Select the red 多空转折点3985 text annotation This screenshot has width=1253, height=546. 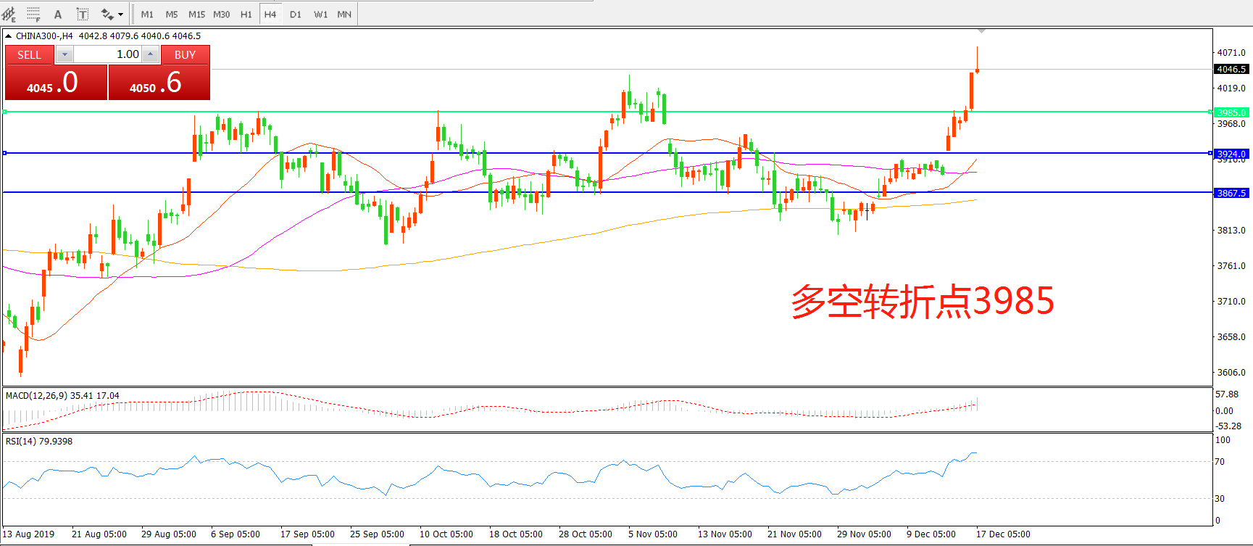922,301
